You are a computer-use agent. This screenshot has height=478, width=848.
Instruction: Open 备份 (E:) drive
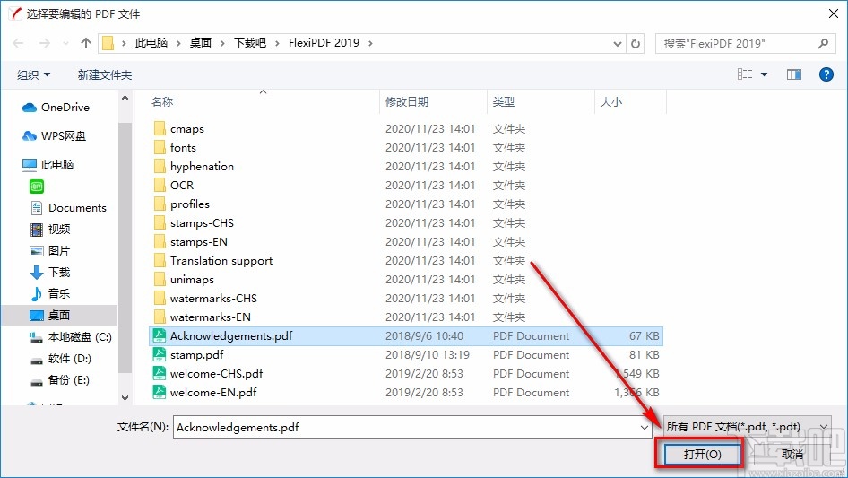click(59, 380)
